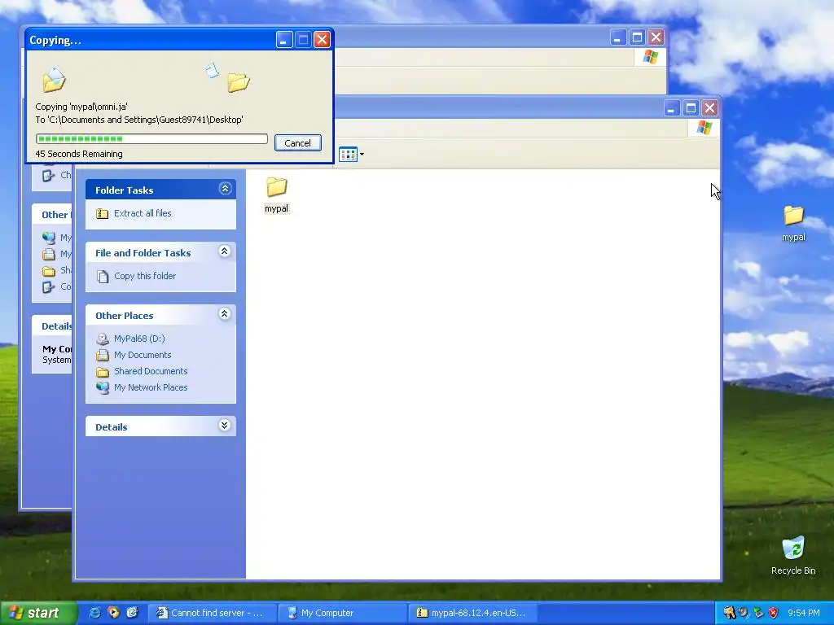Viewport: 834px width, 625px height.
Task: Click the MyPal68 (D:) drive icon
Action: tap(102, 339)
